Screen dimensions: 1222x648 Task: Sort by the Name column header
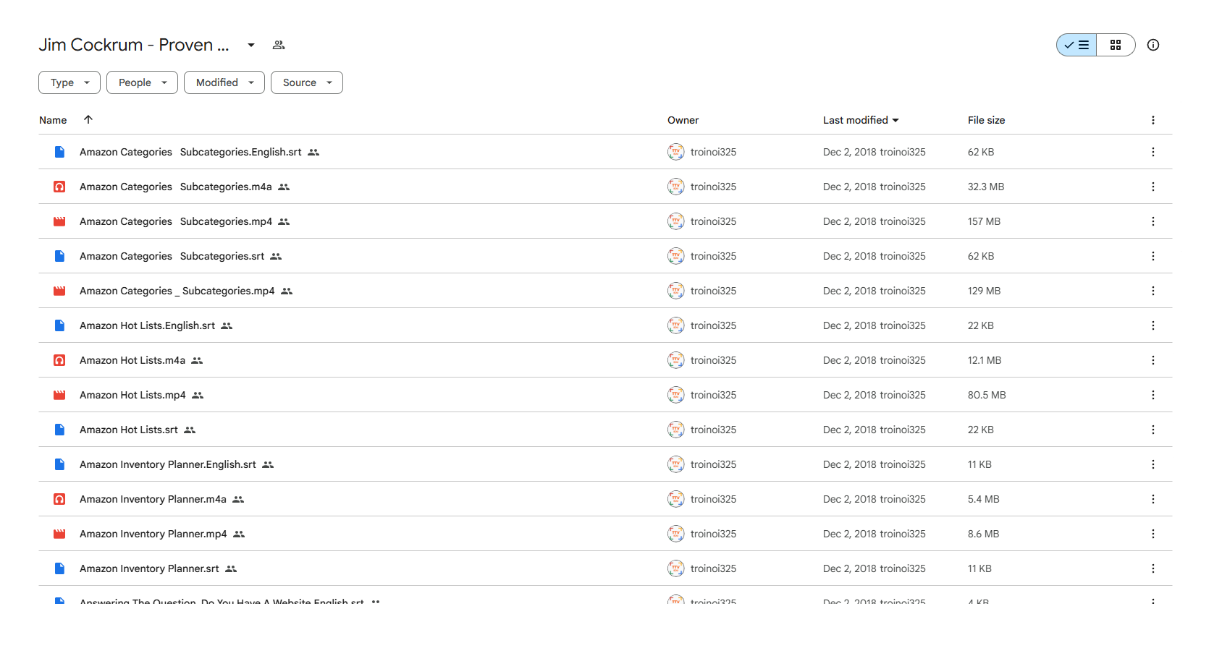point(53,120)
